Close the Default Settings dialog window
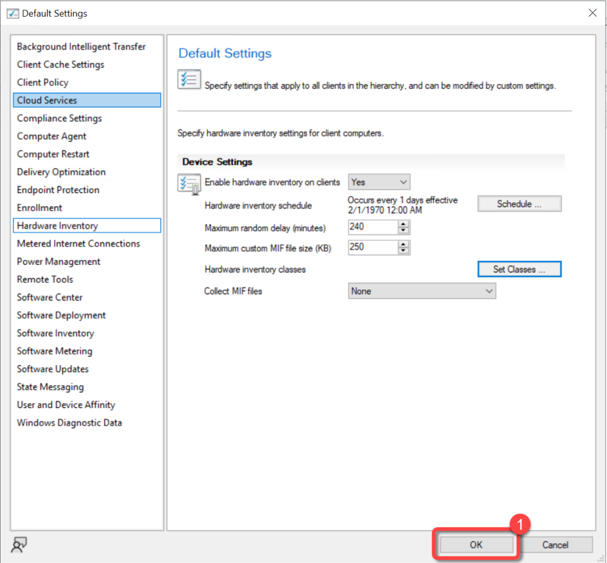 click(x=592, y=13)
